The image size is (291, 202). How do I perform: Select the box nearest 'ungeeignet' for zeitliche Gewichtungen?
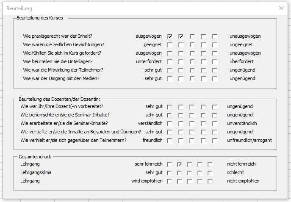coord(215,45)
